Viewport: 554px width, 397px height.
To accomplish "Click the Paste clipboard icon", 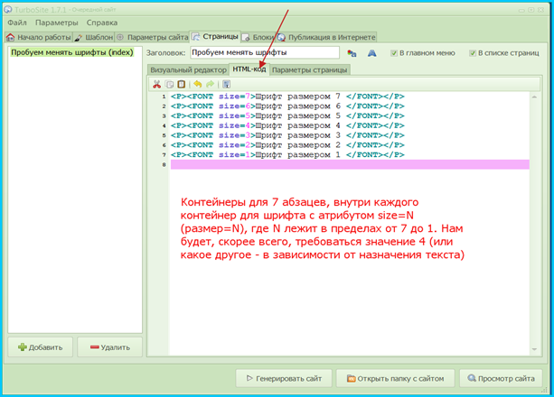I will 182,84.
